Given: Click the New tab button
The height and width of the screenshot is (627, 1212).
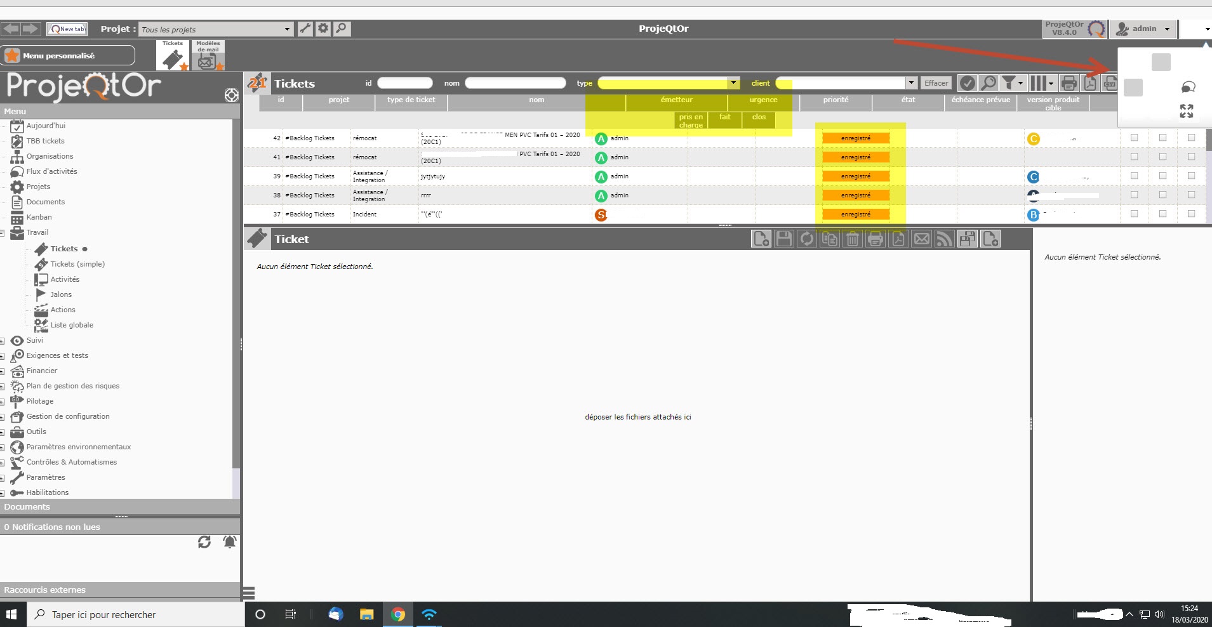Looking at the screenshot, I should 67,29.
